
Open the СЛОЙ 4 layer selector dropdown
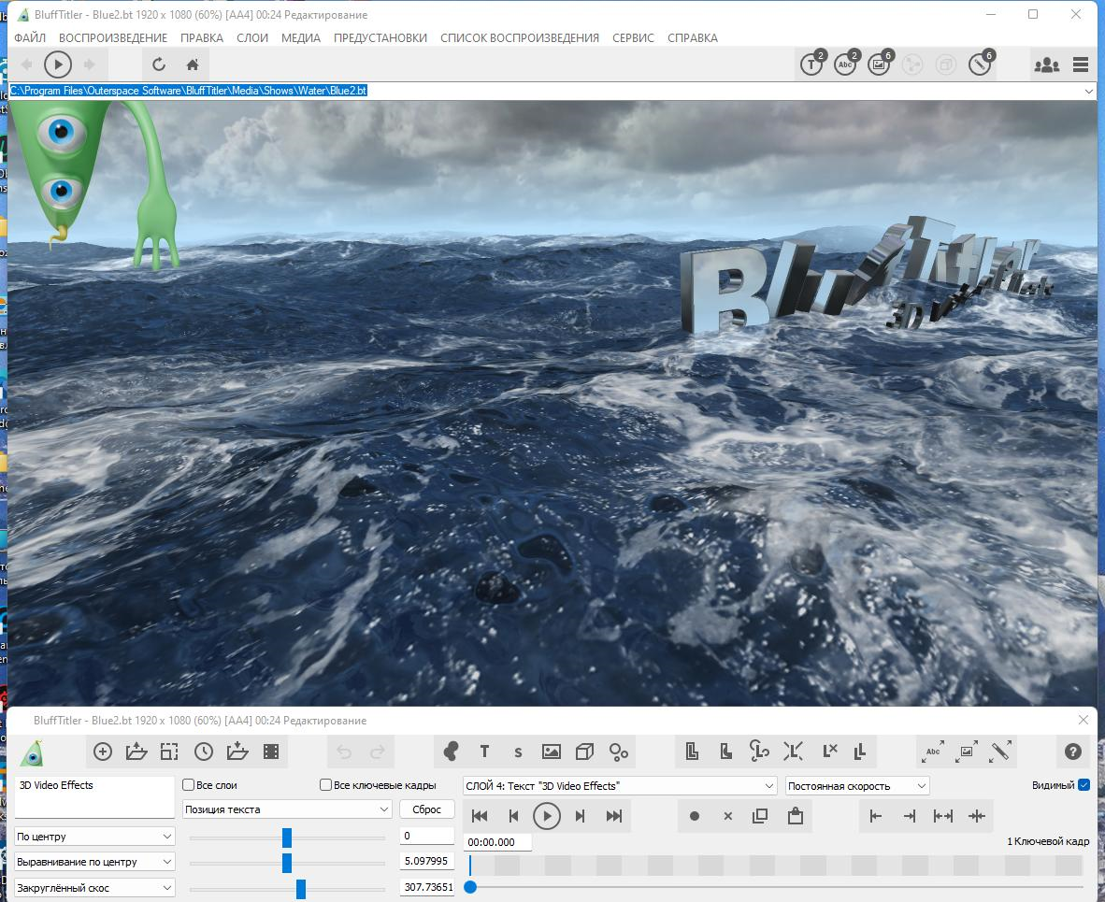(x=620, y=786)
